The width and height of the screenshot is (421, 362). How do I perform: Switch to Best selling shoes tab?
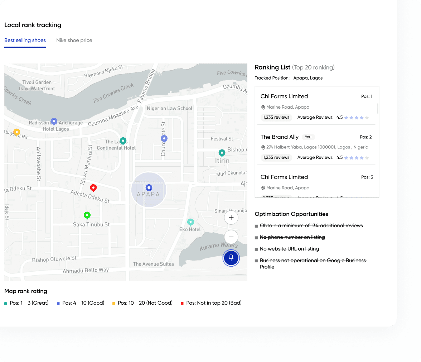tap(25, 40)
